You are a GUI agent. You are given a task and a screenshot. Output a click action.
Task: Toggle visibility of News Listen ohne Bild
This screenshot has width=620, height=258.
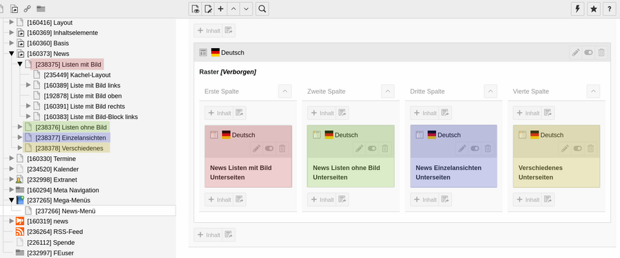click(372, 148)
